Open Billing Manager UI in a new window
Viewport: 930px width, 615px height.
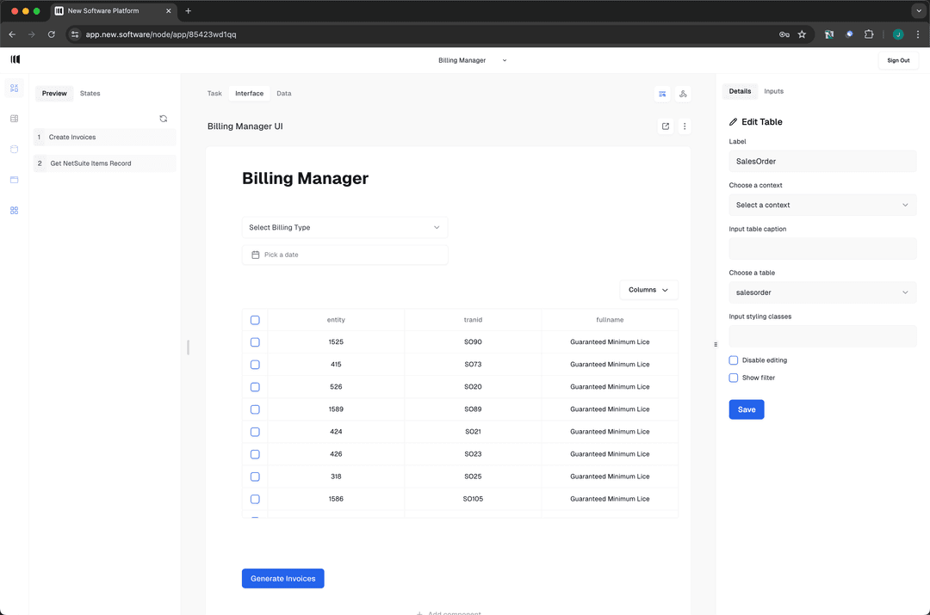pos(666,126)
